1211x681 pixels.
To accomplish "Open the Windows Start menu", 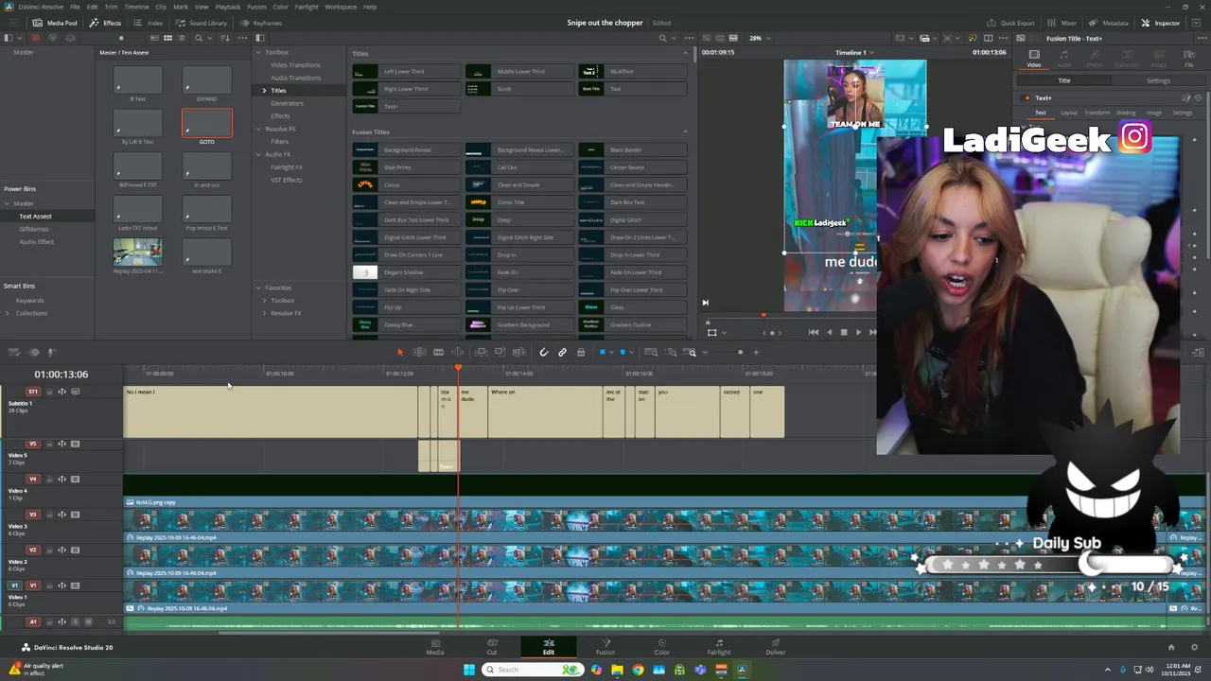I will (468, 670).
